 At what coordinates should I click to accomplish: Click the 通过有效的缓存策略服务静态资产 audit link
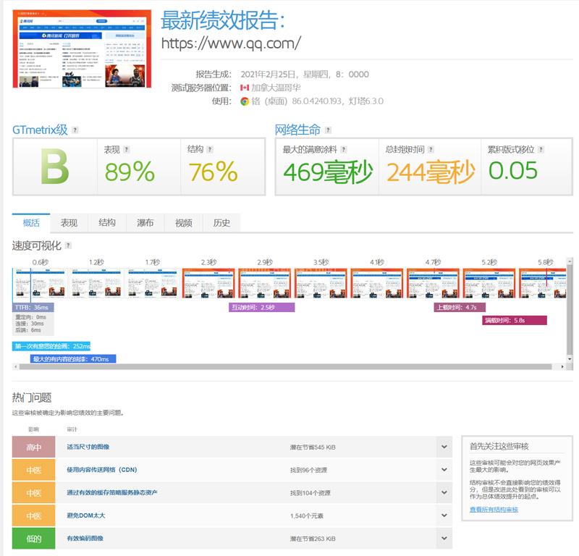(112, 493)
